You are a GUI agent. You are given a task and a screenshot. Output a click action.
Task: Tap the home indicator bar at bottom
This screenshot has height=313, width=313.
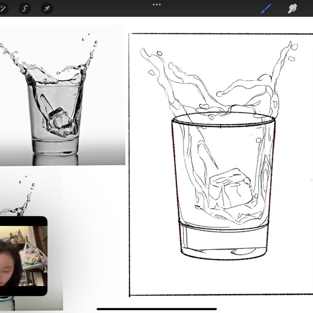pyautogui.click(x=156, y=309)
